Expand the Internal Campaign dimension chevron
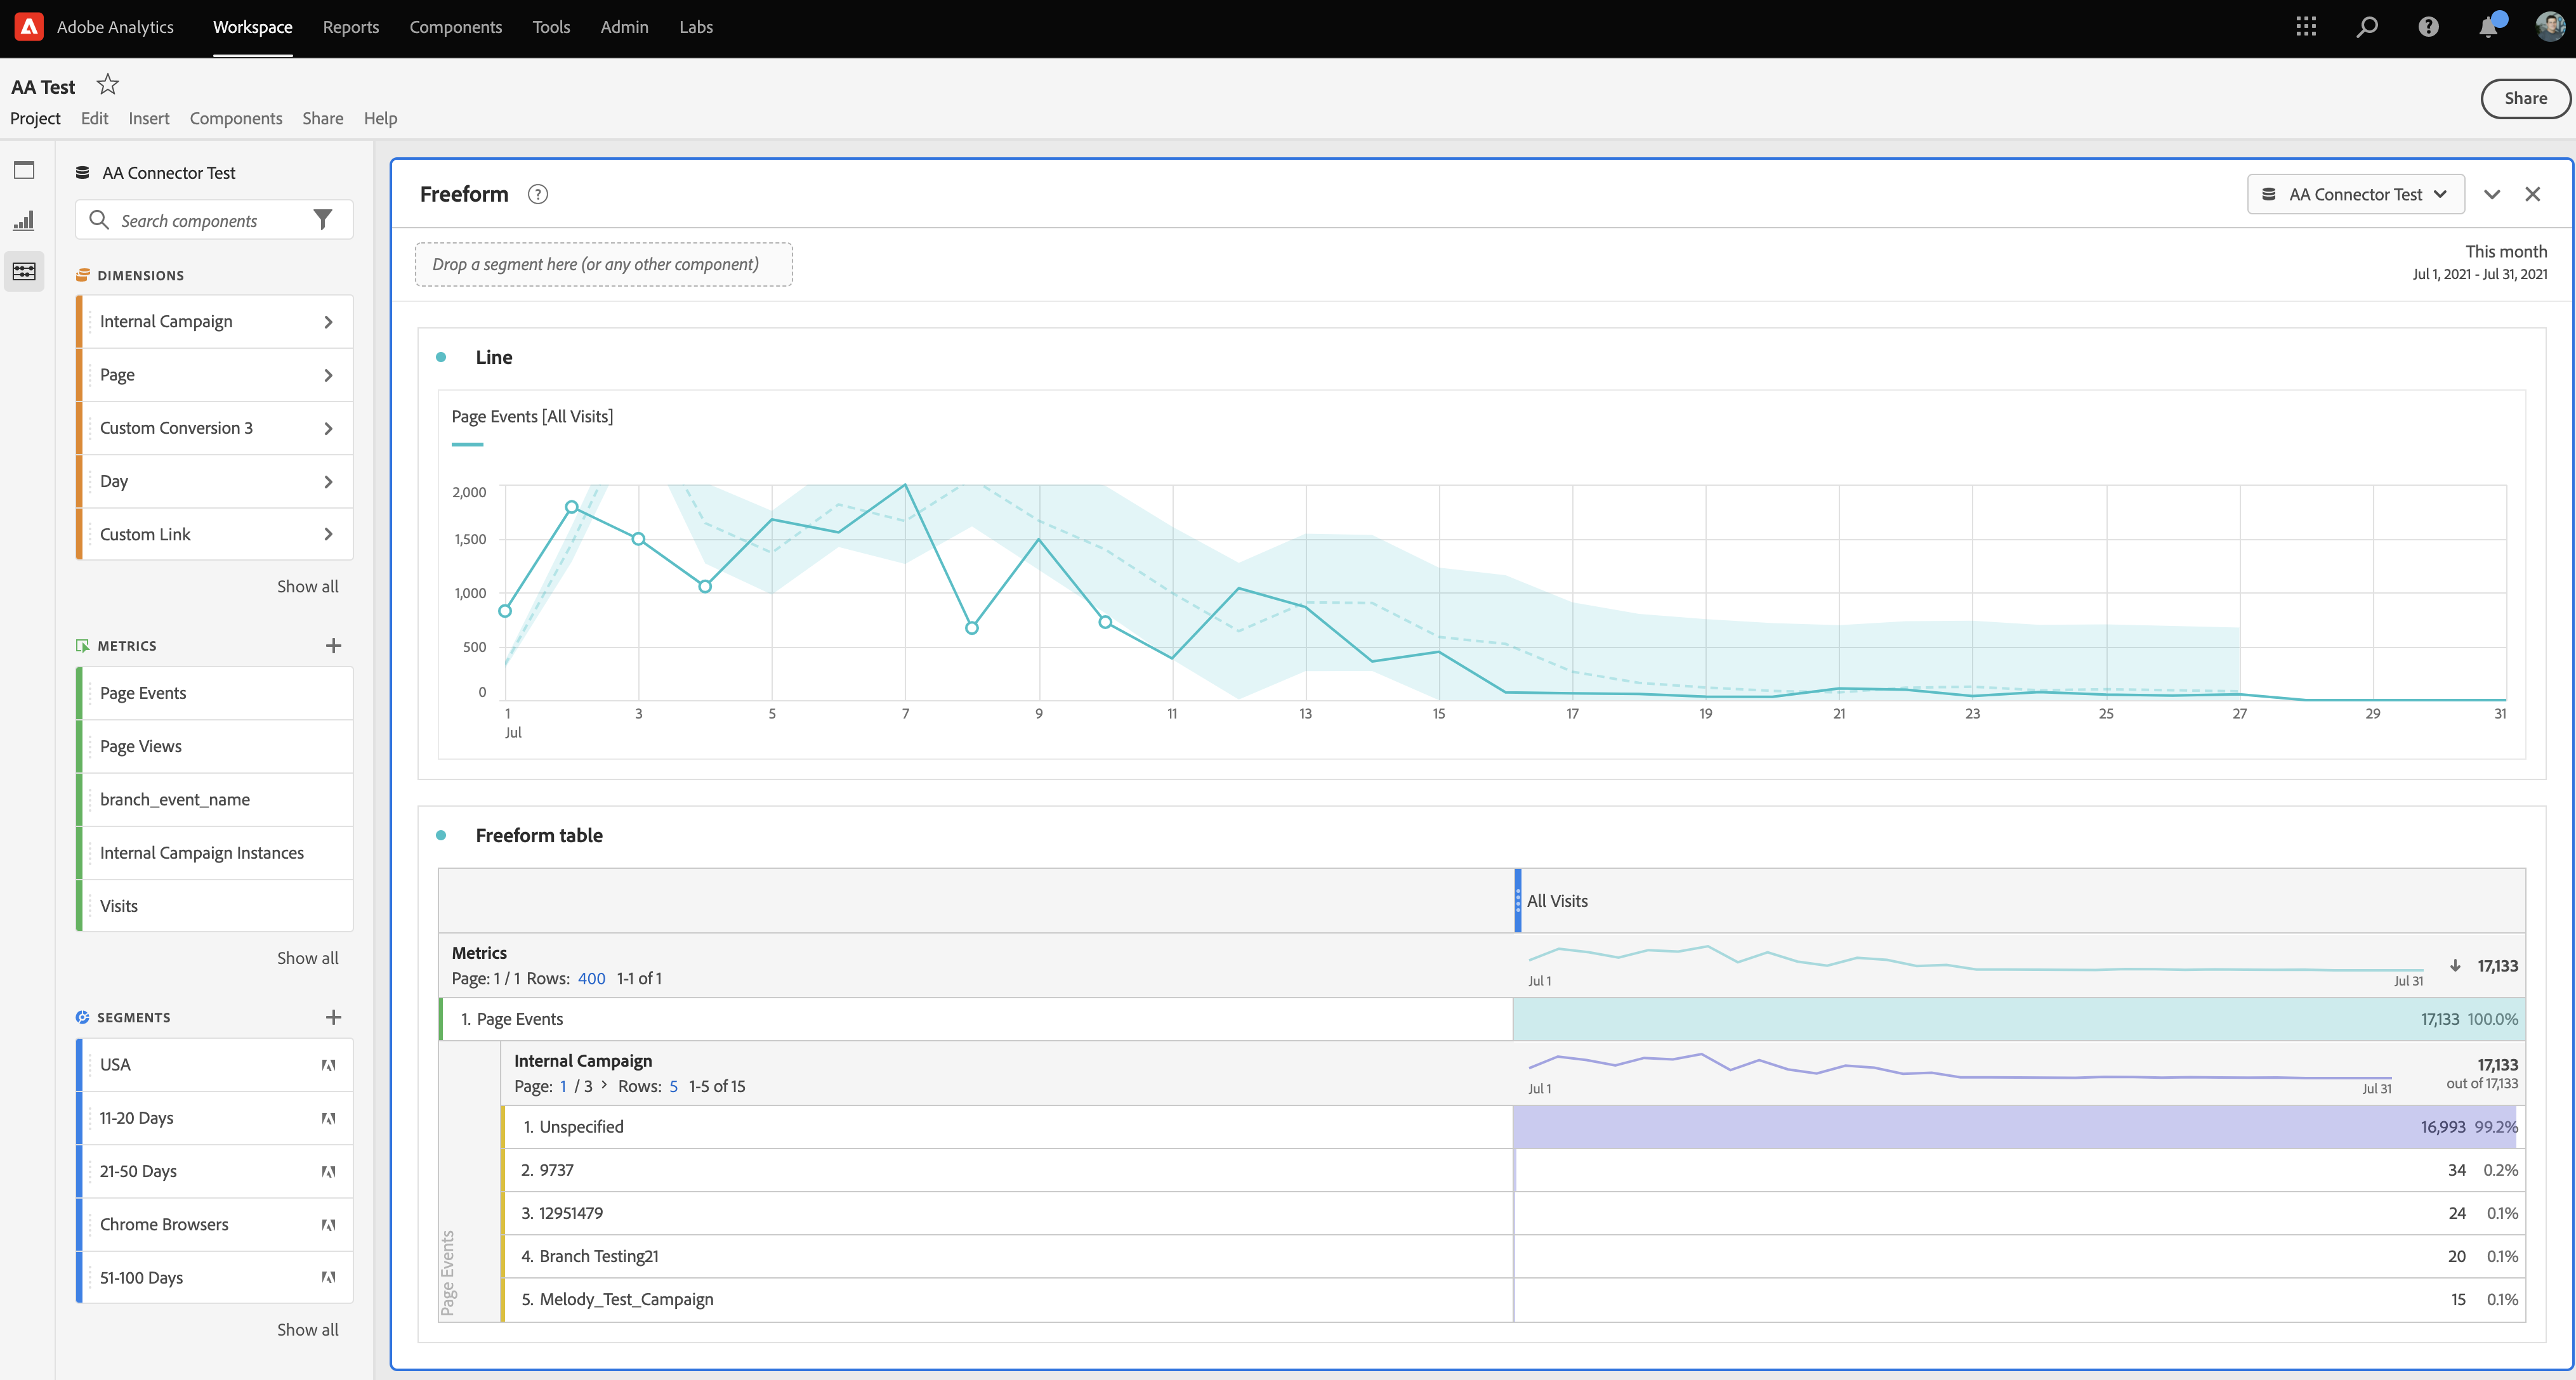The image size is (2576, 1380). click(328, 322)
